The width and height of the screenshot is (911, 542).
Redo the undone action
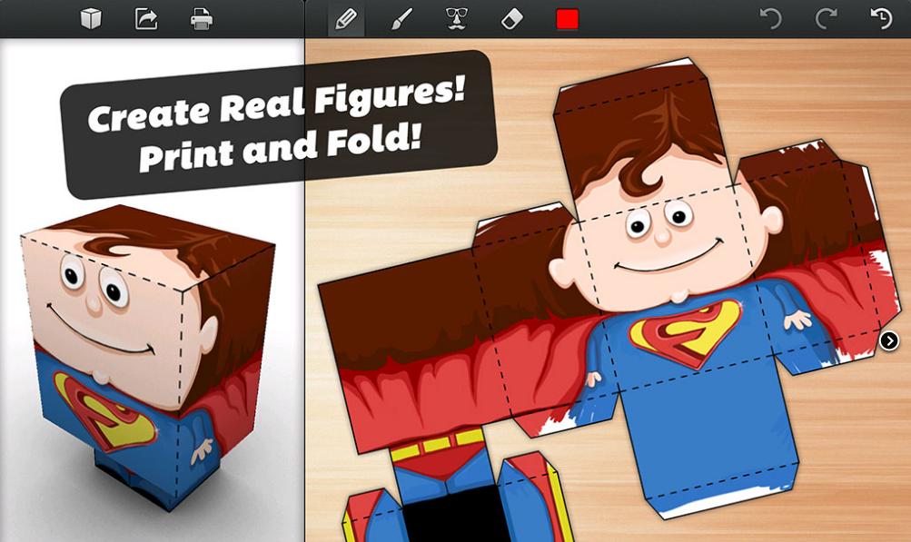[x=827, y=19]
